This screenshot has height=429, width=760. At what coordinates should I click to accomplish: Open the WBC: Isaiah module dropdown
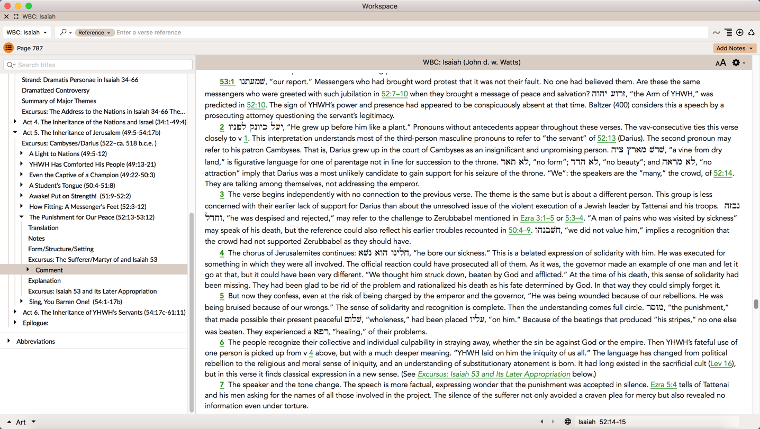tap(26, 33)
